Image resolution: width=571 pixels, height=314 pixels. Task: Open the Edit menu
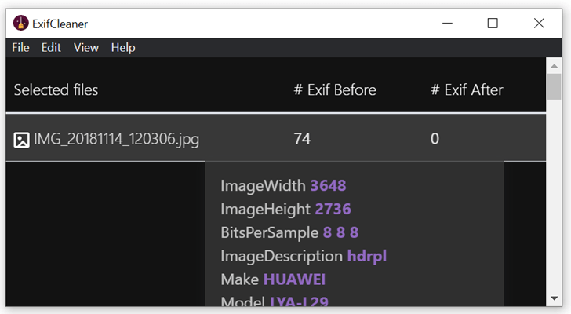pyautogui.click(x=51, y=48)
